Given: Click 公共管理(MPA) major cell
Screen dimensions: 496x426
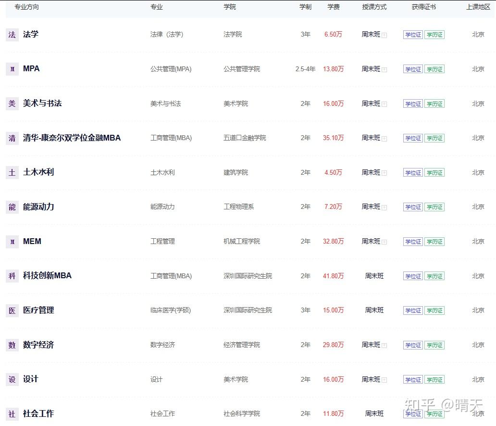Looking at the screenshot, I should tap(171, 69).
